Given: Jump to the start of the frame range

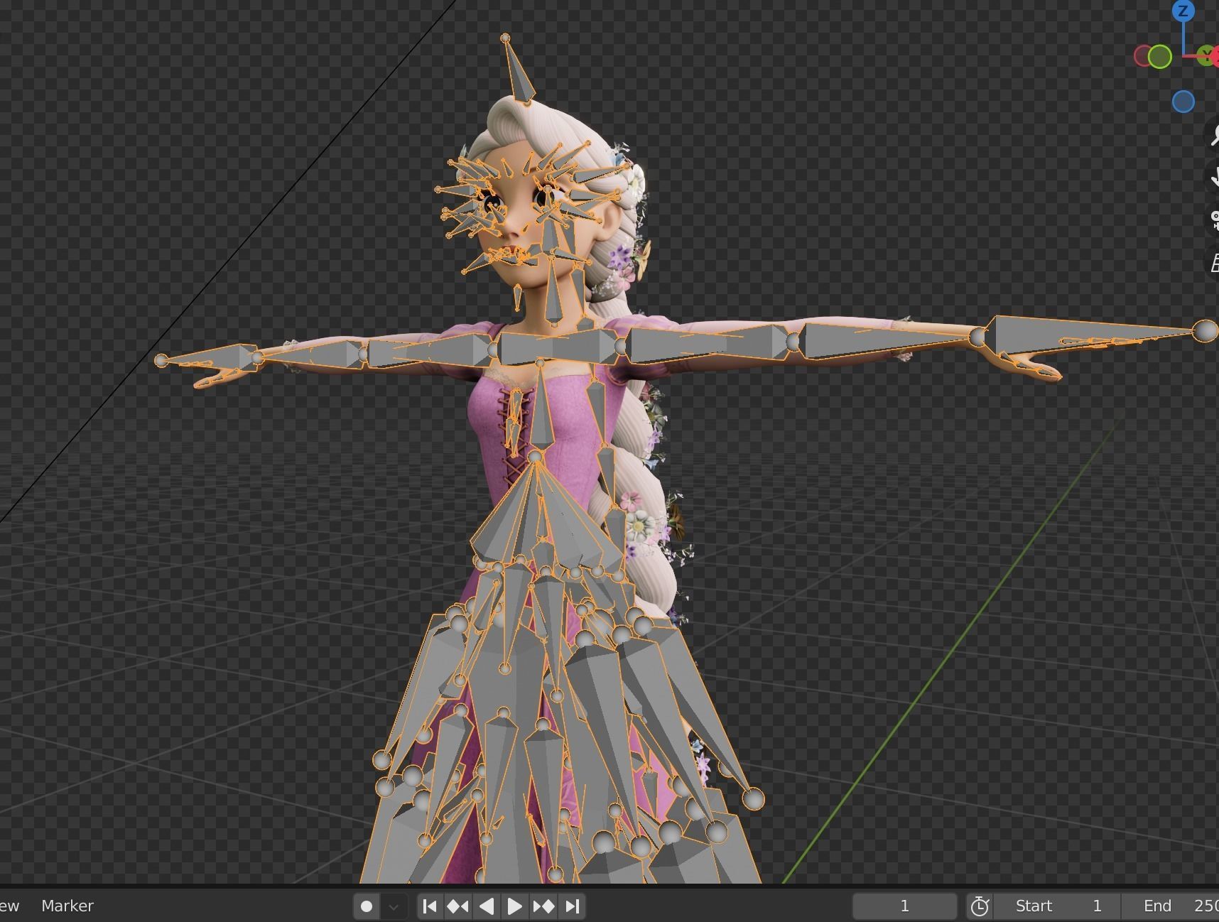Looking at the screenshot, I should pyautogui.click(x=430, y=906).
